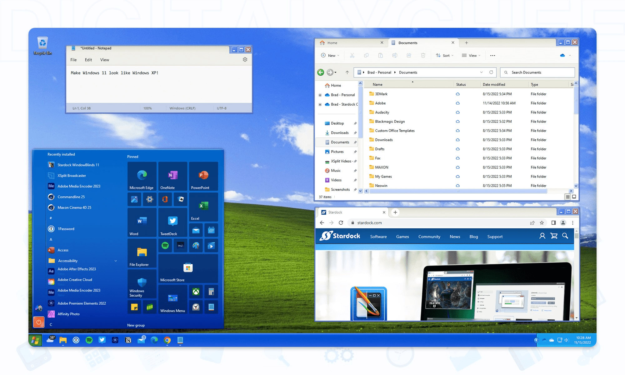Switch Explorer to details view using bottom-right toggle

[567, 197]
